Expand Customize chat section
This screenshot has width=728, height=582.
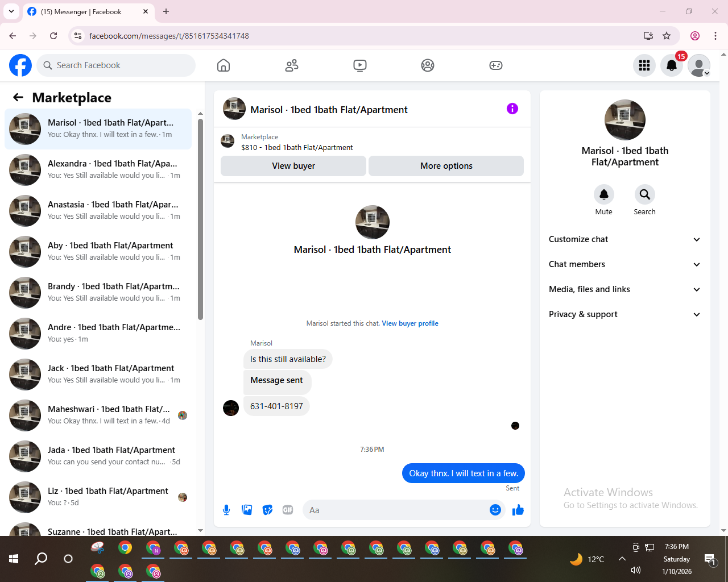click(x=624, y=239)
